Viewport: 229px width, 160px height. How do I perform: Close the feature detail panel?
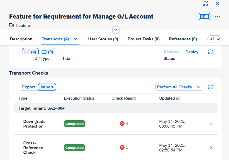(x=218, y=4)
